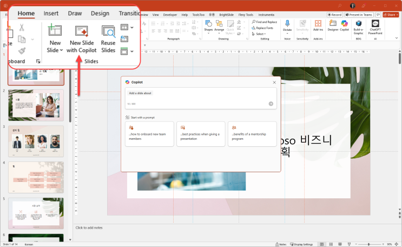Screen dimensions: 402x247
Task: Click the Cut scissors icon
Action: (22, 27)
